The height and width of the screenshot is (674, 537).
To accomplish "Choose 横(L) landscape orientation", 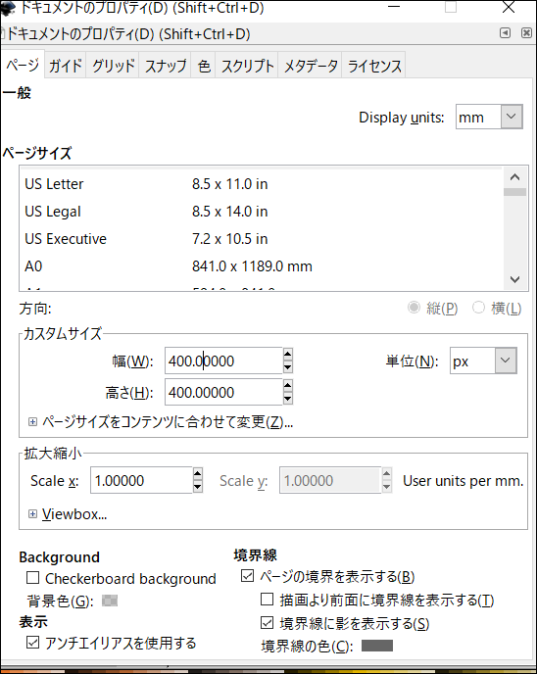I will click(x=497, y=308).
